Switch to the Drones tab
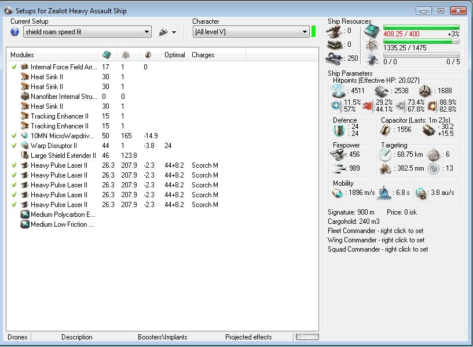Image resolution: width=473 pixels, height=347 pixels. tap(17, 337)
